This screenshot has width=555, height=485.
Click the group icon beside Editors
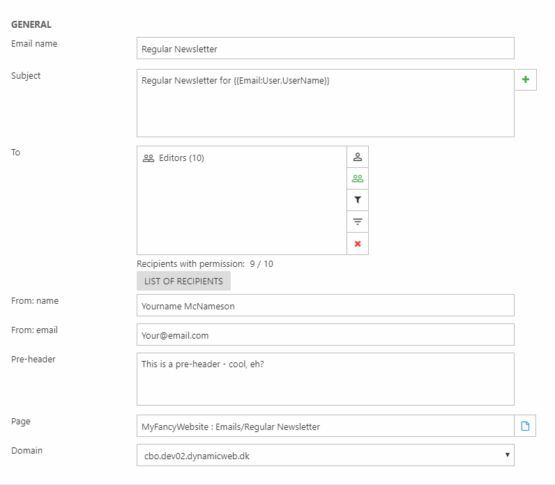(x=149, y=158)
